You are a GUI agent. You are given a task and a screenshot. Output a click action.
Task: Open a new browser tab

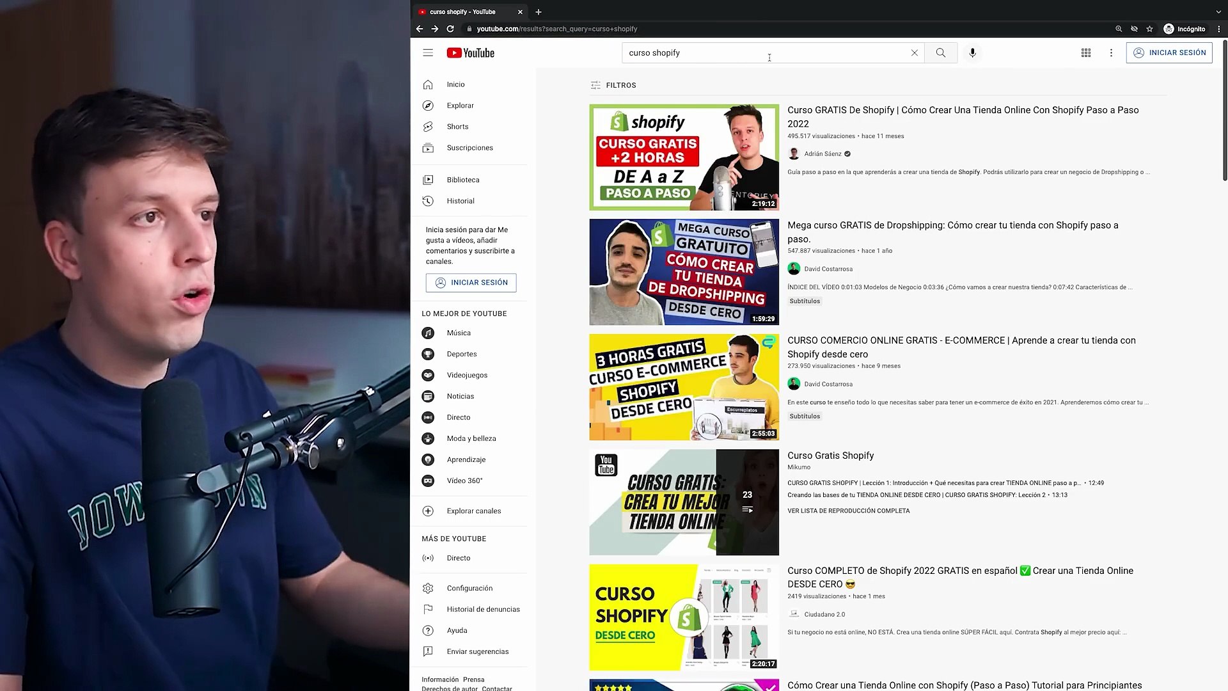click(x=539, y=12)
